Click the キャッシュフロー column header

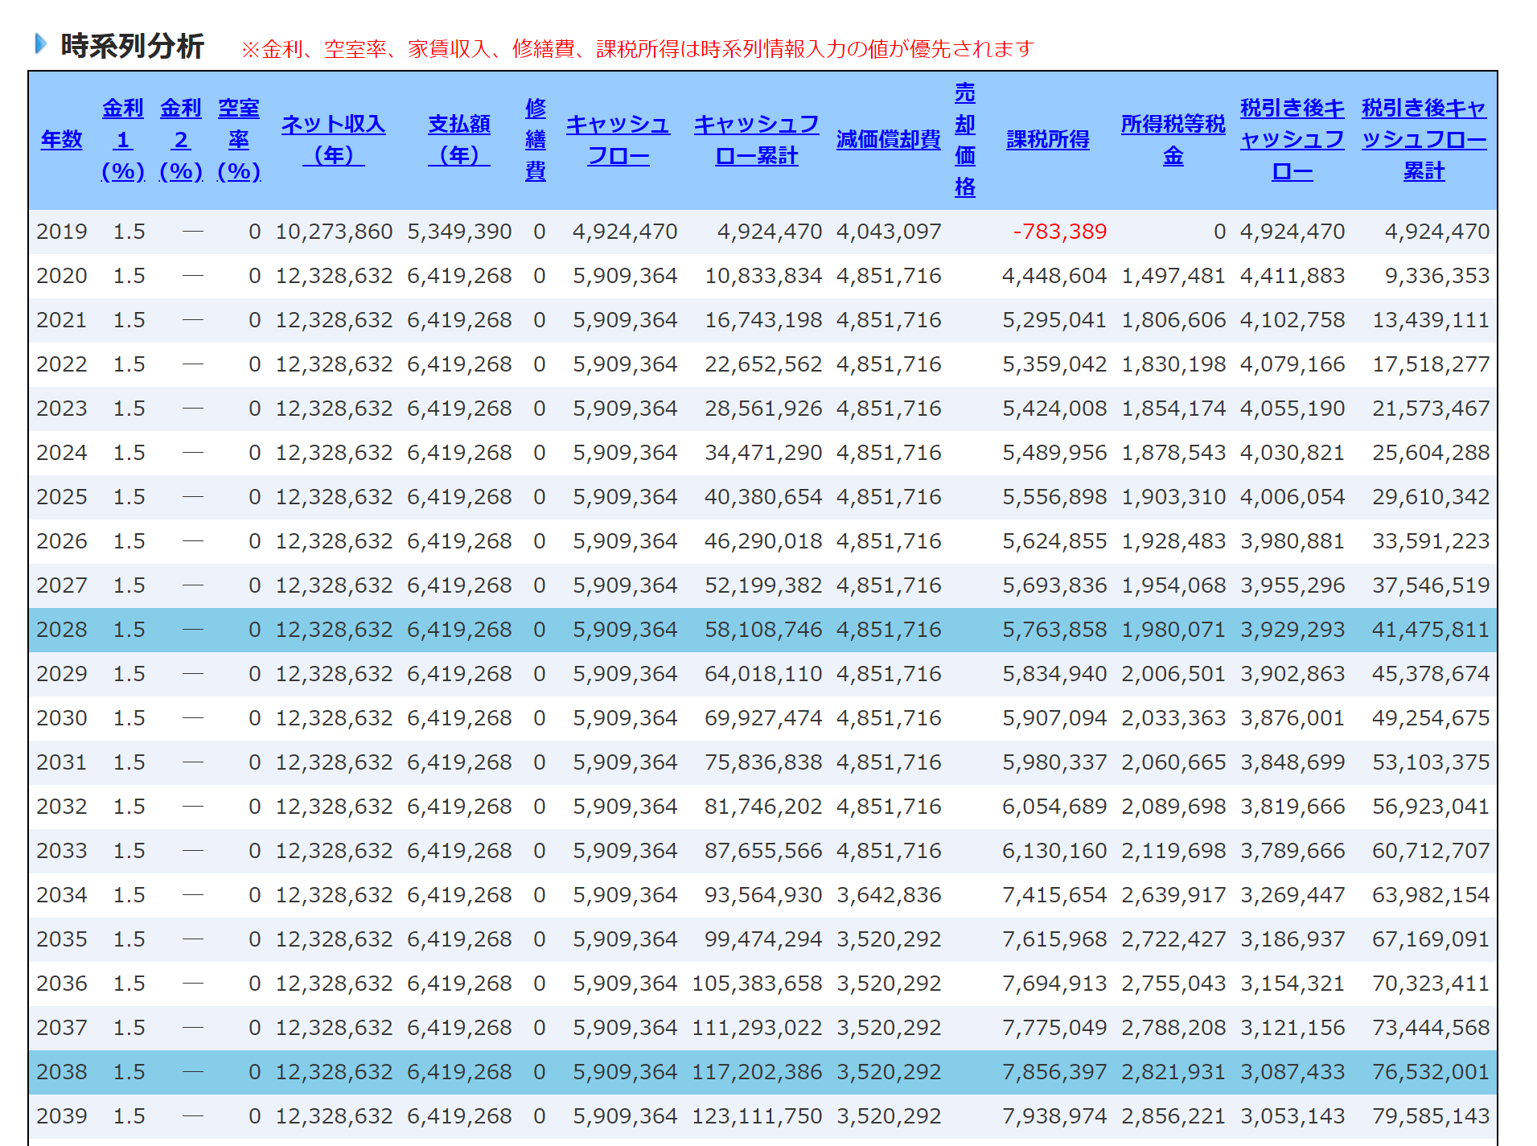point(618,140)
